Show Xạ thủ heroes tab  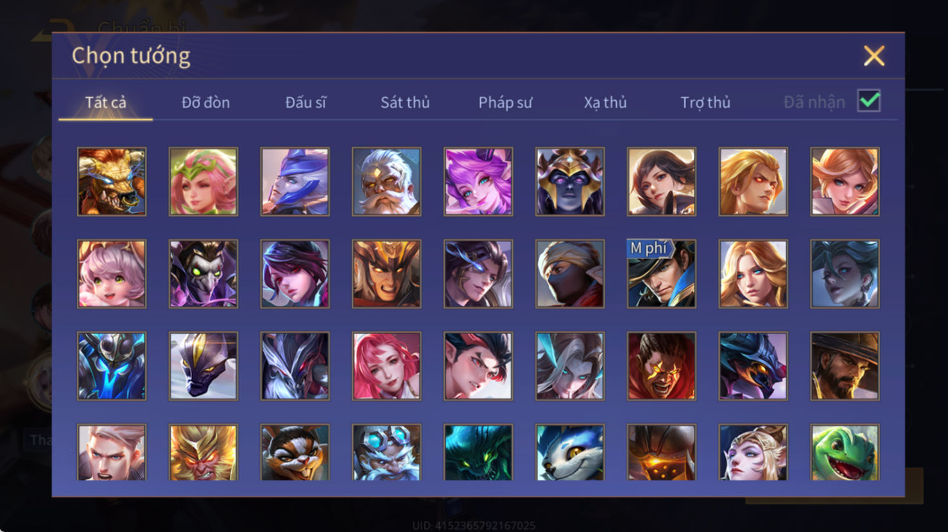coord(605,103)
